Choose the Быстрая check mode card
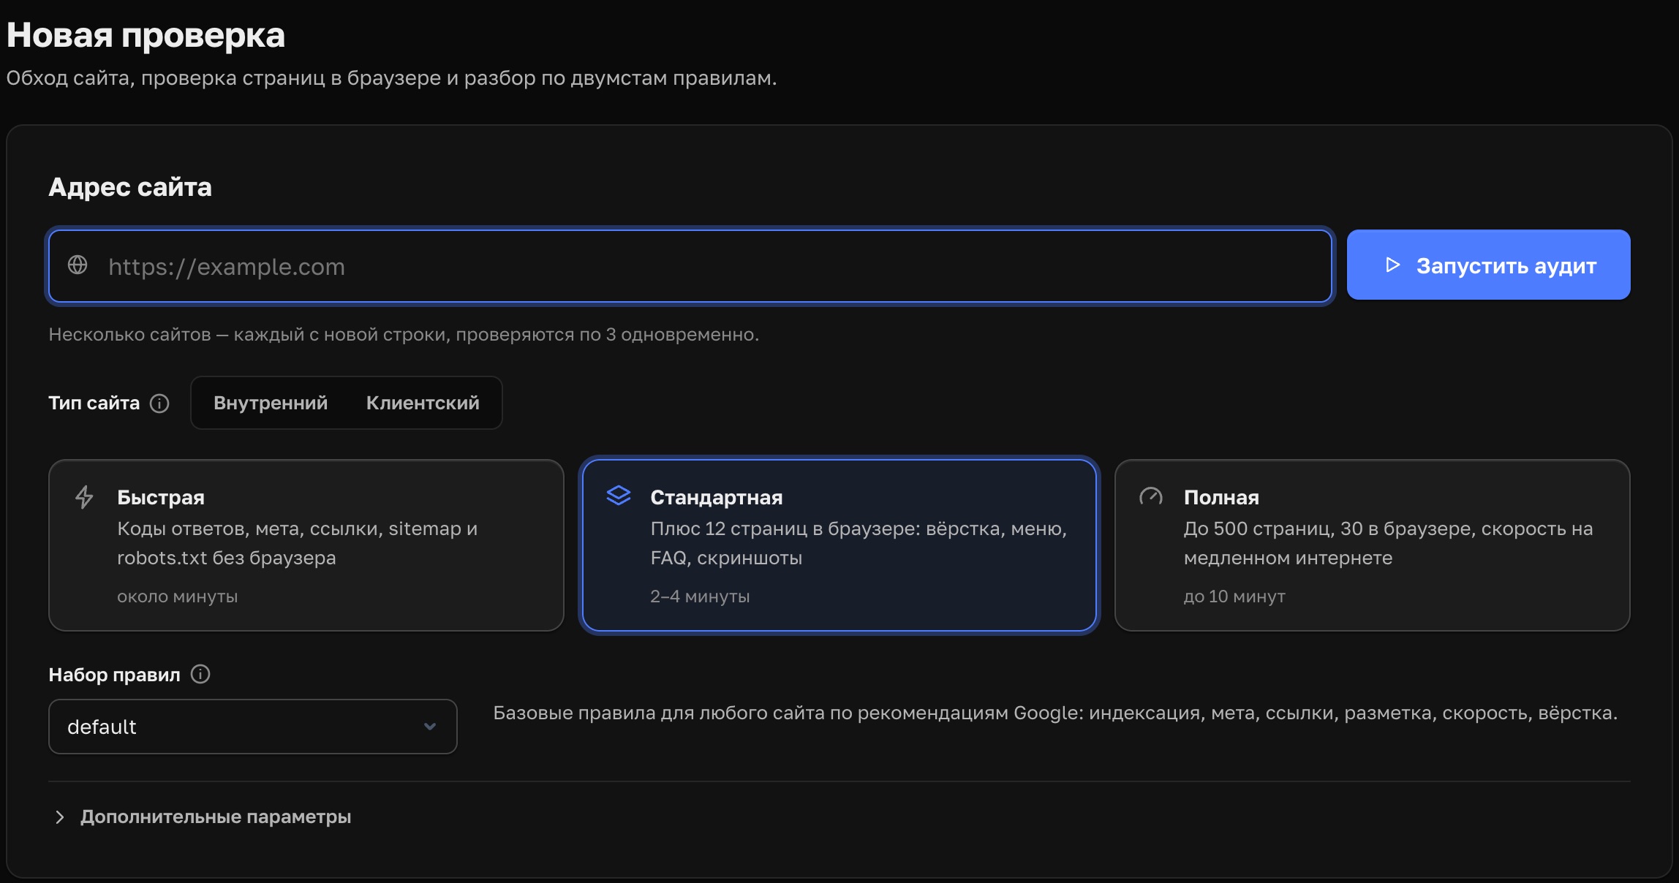Viewport: 1679px width, 883px height. 306,545
